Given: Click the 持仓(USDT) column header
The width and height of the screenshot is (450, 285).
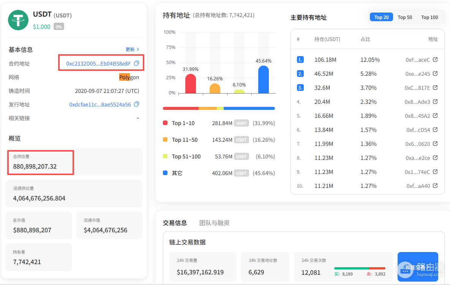Looking at the screenshot, I should click(327, 39).
